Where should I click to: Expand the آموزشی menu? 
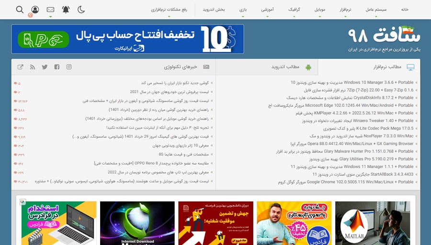(267, 10)
